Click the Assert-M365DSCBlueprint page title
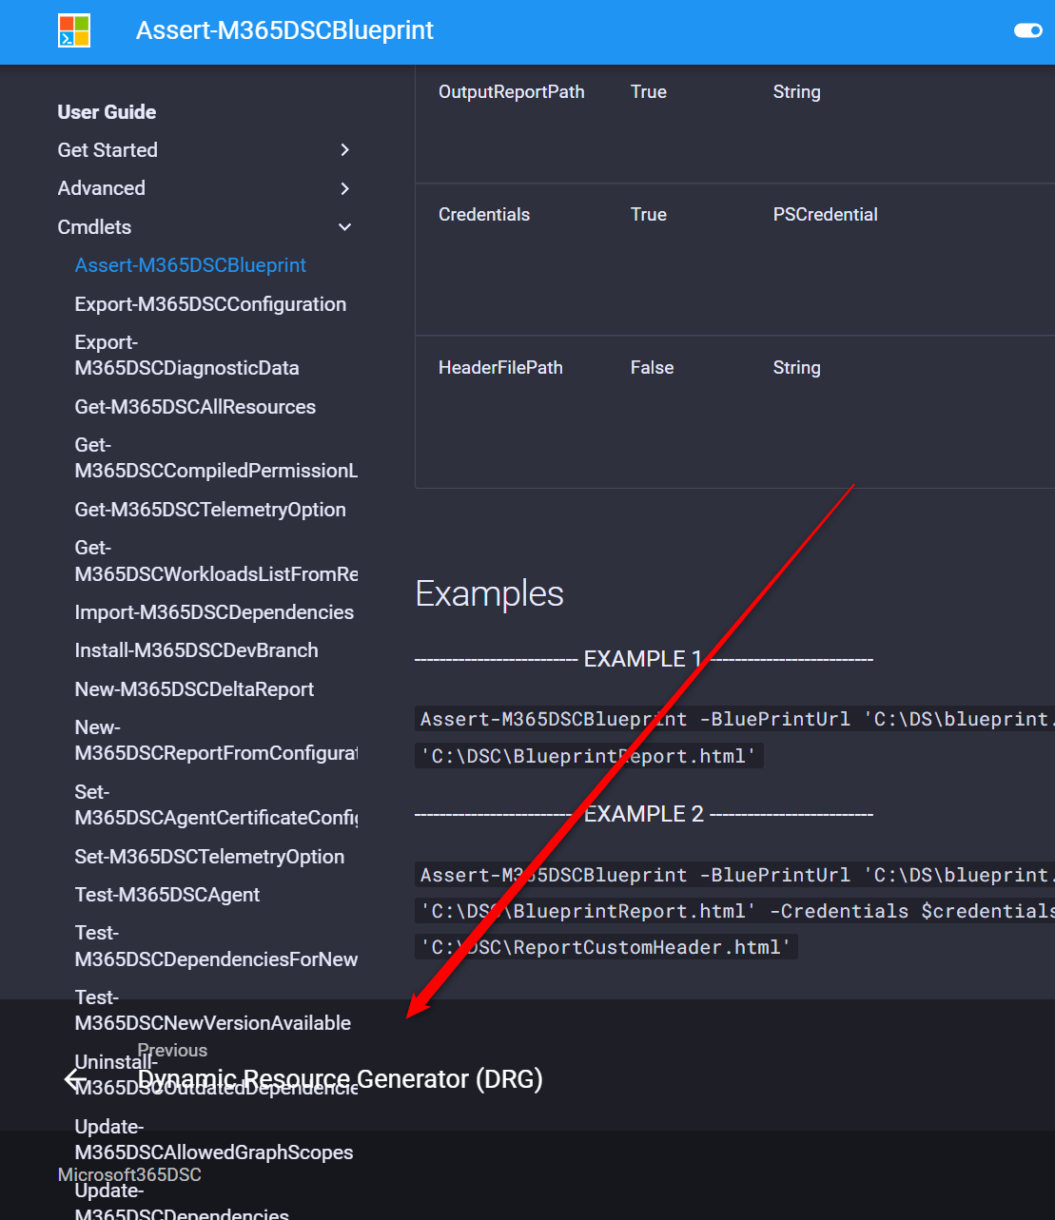The width and height of the screenshot is (1055, 1220). coord(284,30)
